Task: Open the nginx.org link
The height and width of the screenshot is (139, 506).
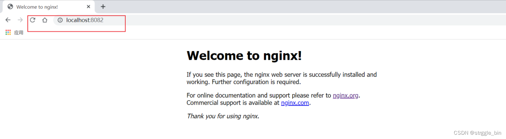Action: 346,96
